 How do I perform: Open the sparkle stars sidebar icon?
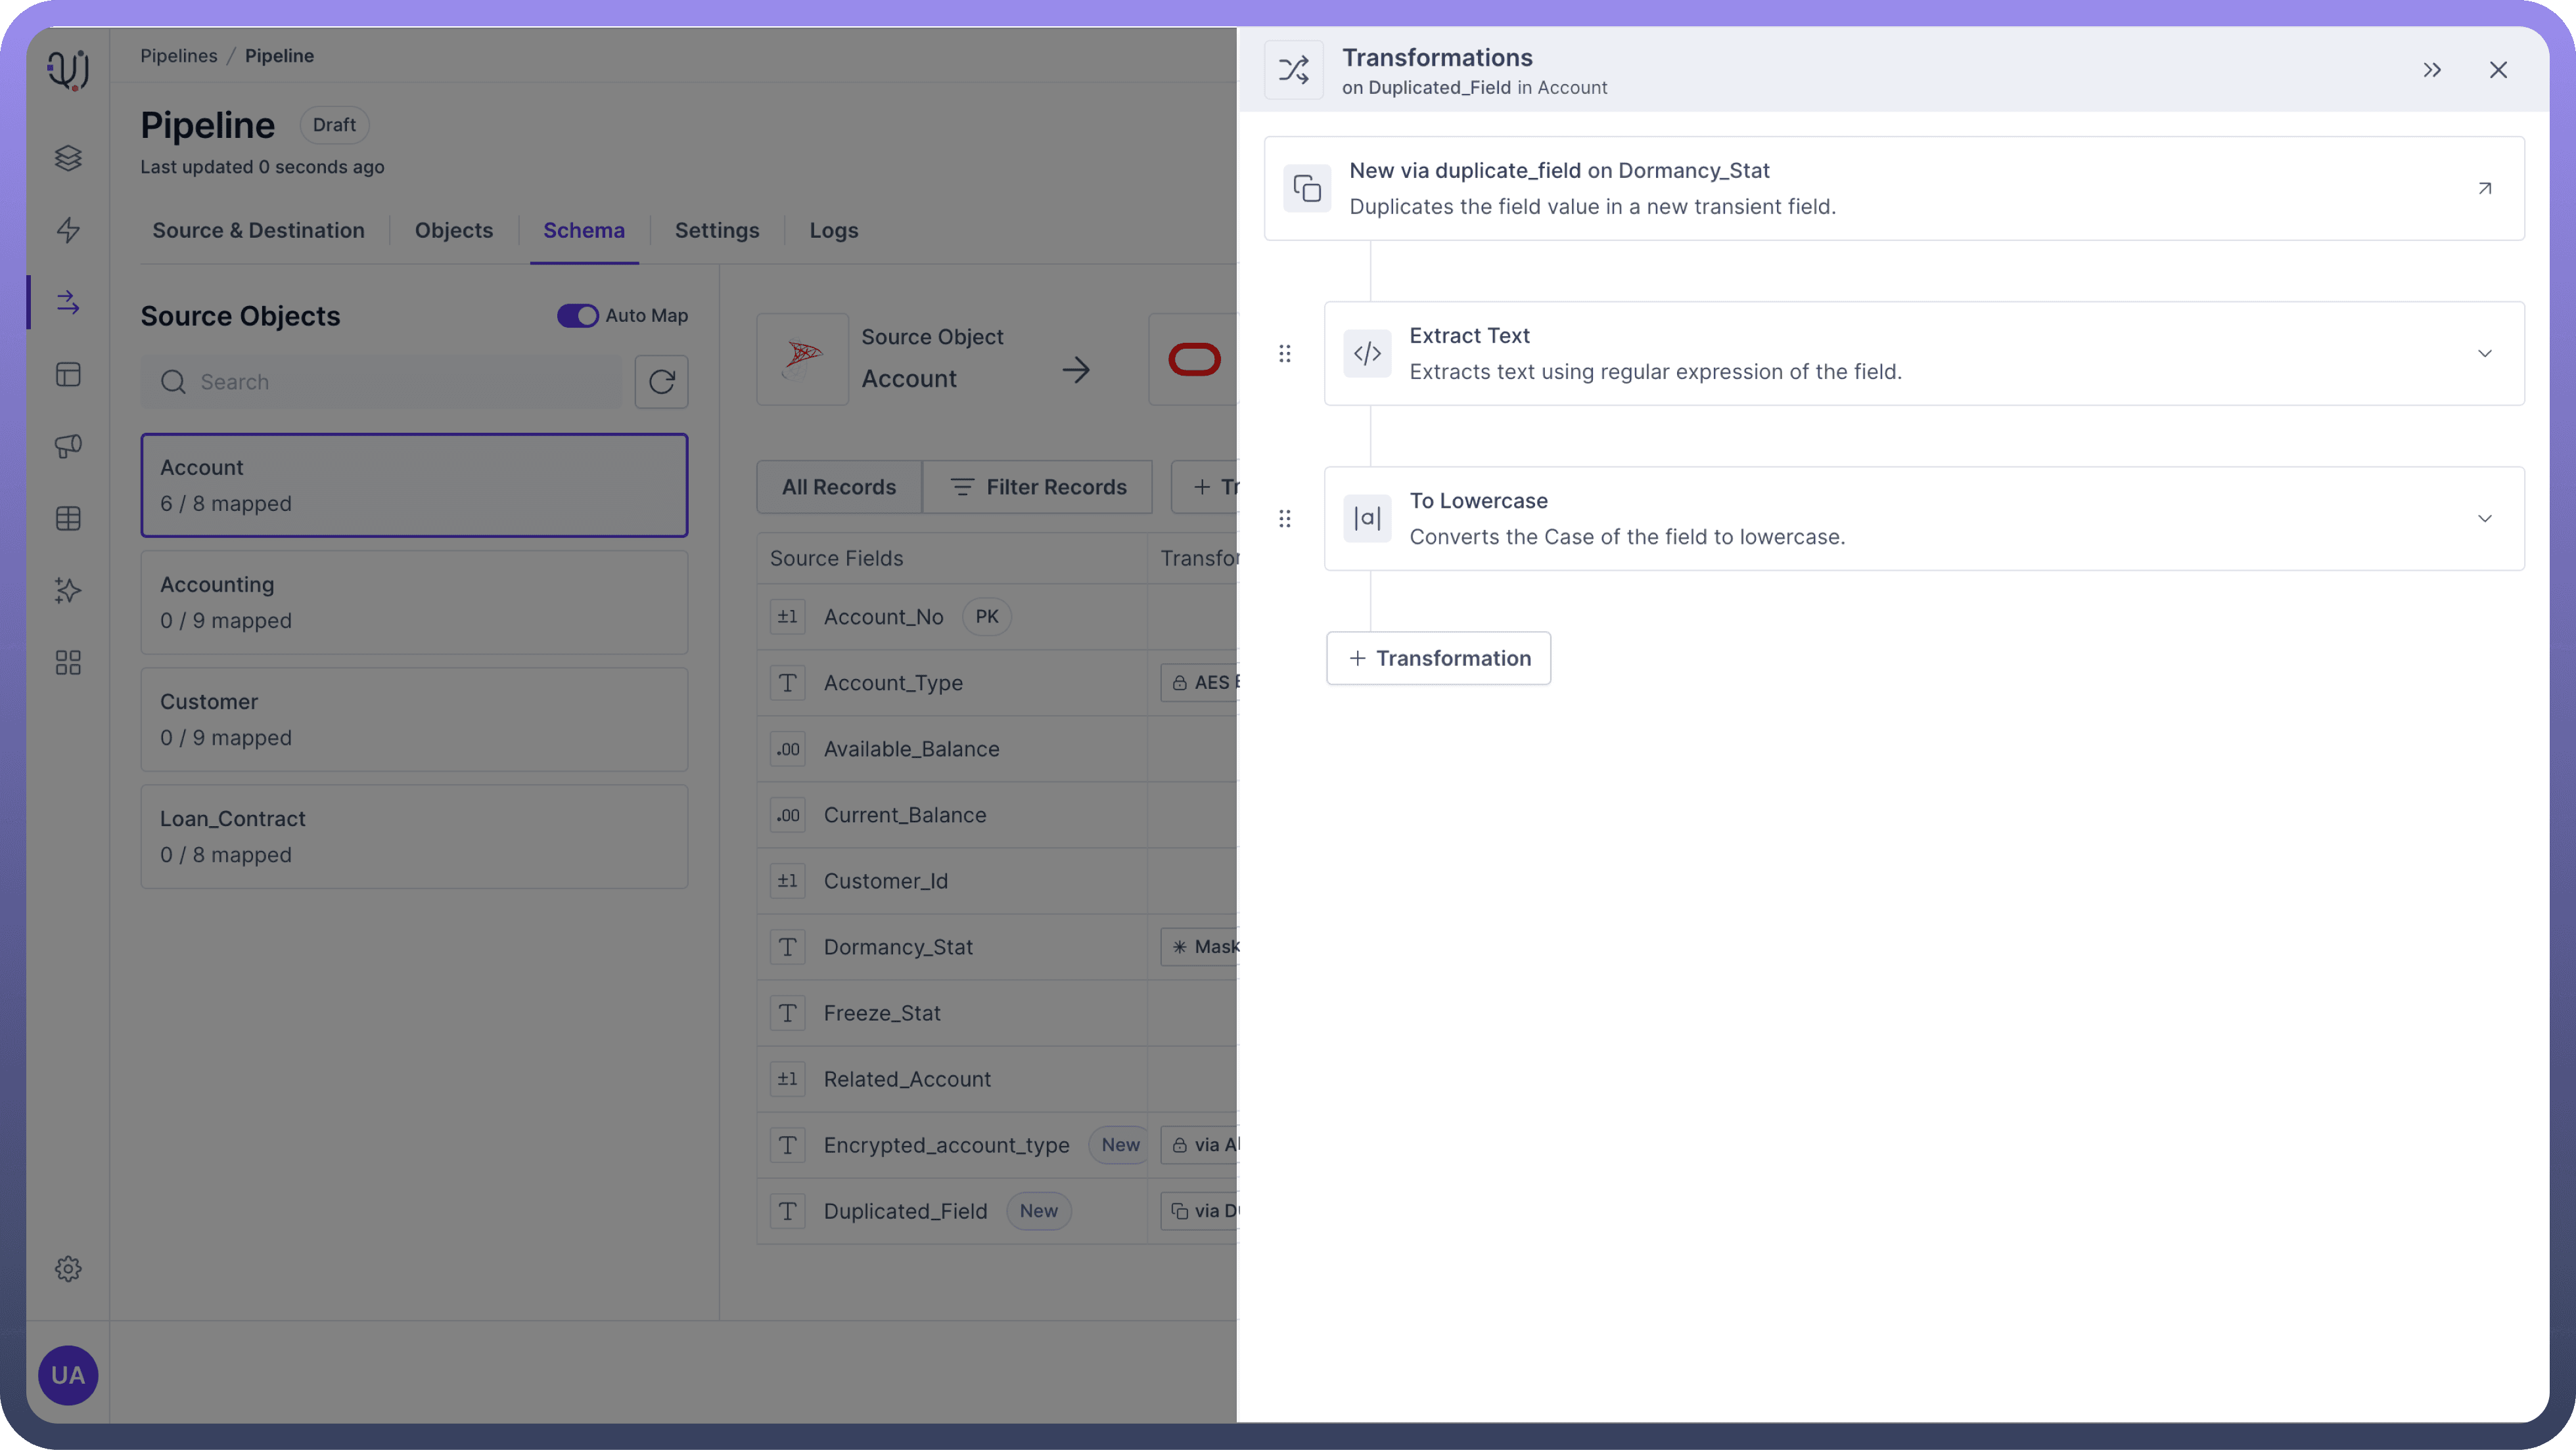68,590
